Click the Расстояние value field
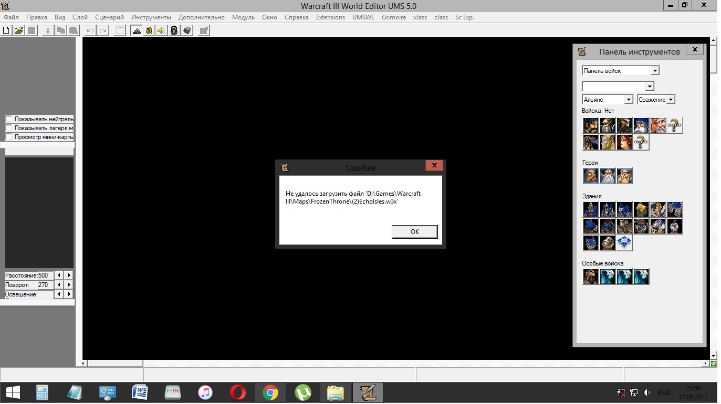 pyautogui.click(x=45, y=275)
